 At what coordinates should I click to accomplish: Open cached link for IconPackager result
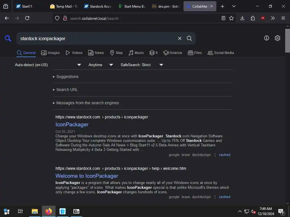[225, 155]
